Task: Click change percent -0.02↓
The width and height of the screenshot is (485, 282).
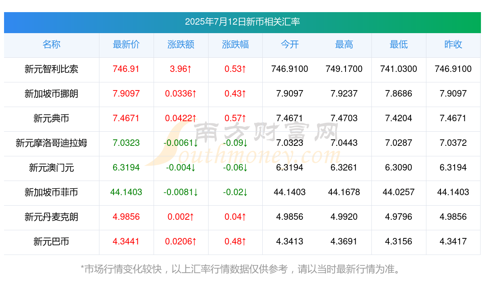Action: click(x=235, y=192)
